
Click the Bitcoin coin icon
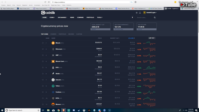[x=53, y=43]
